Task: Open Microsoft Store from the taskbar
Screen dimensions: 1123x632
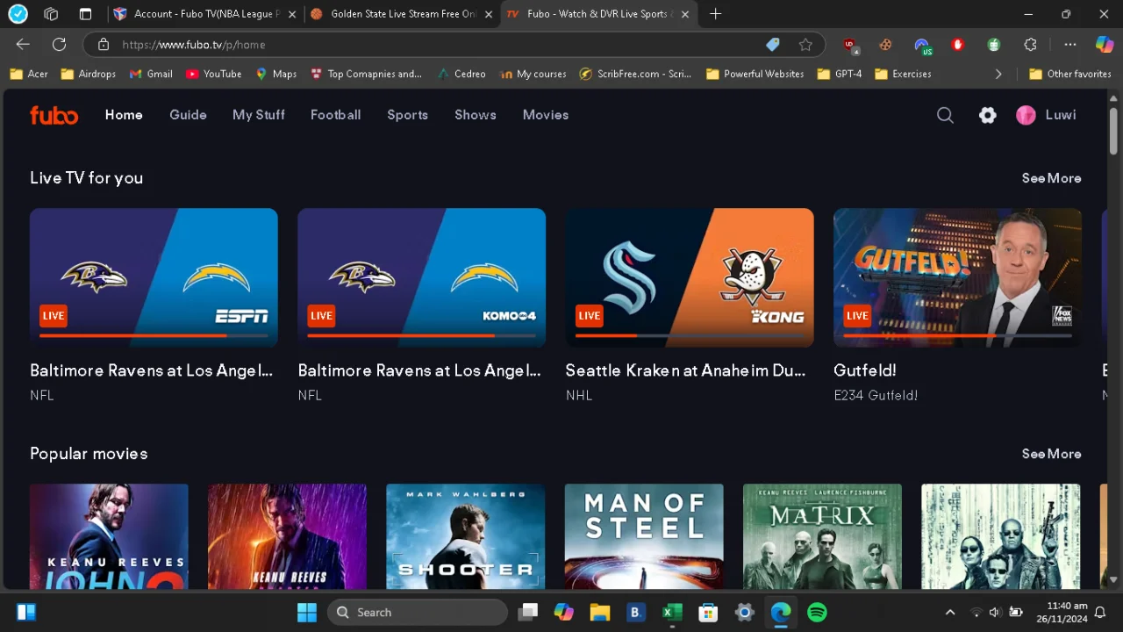Action: coord(708,613)
